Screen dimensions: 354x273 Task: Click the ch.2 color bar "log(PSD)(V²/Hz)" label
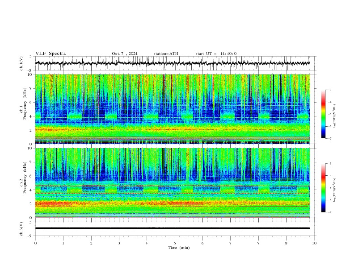[335, 190]
